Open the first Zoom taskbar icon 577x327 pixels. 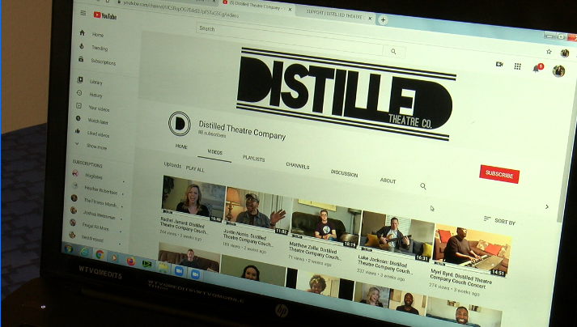point(179,271)
